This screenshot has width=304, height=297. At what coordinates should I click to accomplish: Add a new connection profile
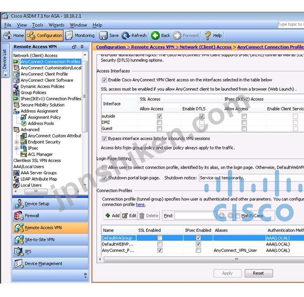coord(112,216)
